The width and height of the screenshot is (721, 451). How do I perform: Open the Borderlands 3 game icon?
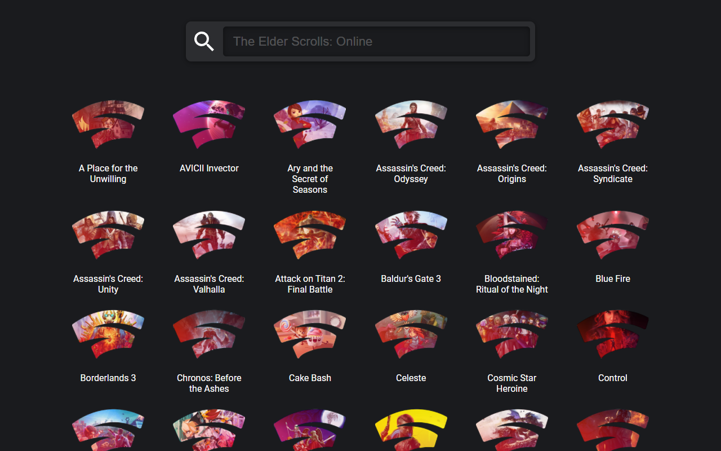pyautogui.click(x=108, y=334)
